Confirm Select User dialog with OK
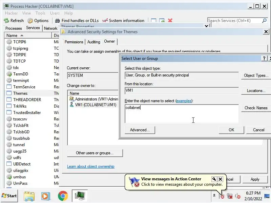The height and width of the screenshot is (203, 271). pos(231,130)
